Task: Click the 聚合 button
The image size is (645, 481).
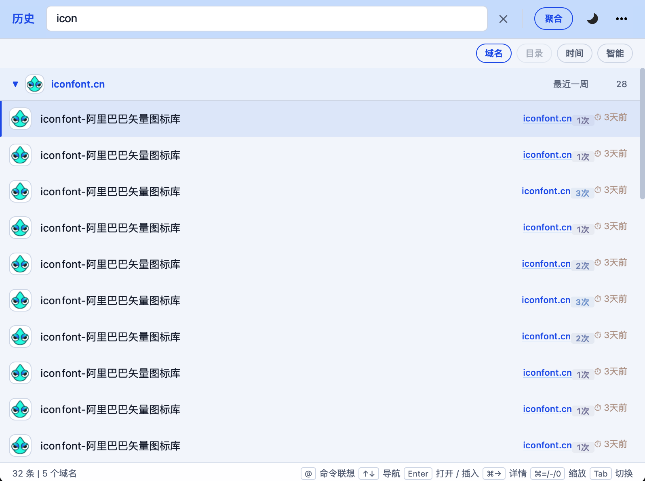Action: pyautogui.click(x=553, y=19)
